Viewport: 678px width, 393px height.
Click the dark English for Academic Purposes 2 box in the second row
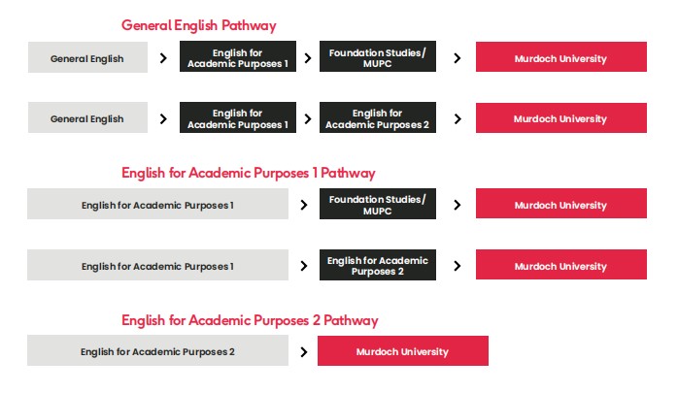tap(377, 118)
